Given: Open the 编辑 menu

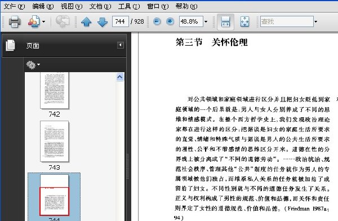Looking at the screenshot, I should coord(43,6).
